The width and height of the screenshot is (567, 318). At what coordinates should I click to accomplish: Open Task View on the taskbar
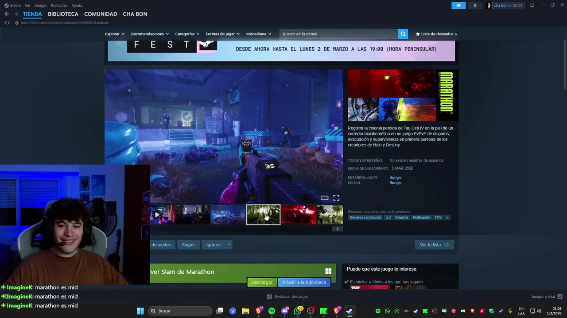(220, 311)
